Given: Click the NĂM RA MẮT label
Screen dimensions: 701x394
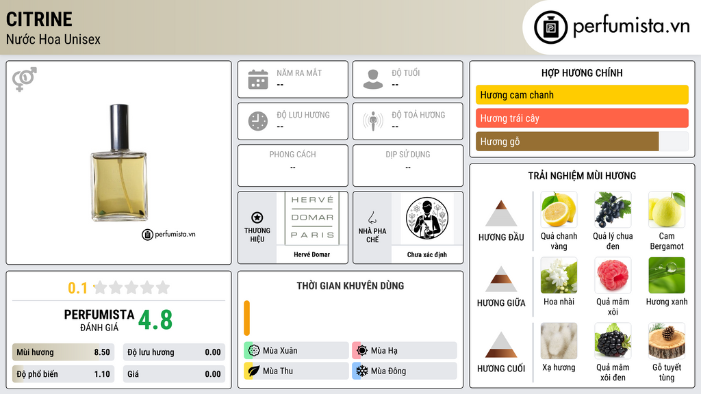Looking at the screenshot, I should (299, 73).
